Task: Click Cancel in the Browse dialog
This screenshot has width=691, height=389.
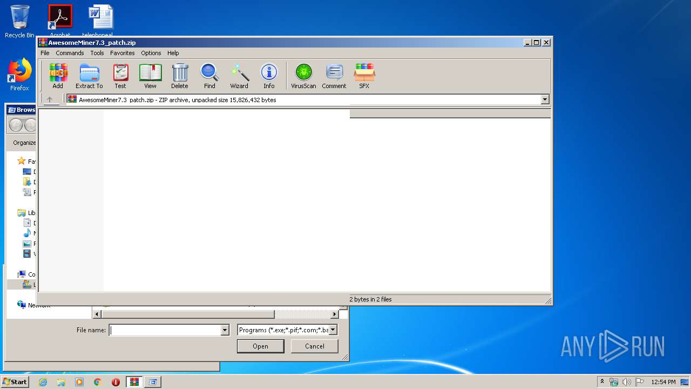Action: pyautogui.click(x=314, y=346)
